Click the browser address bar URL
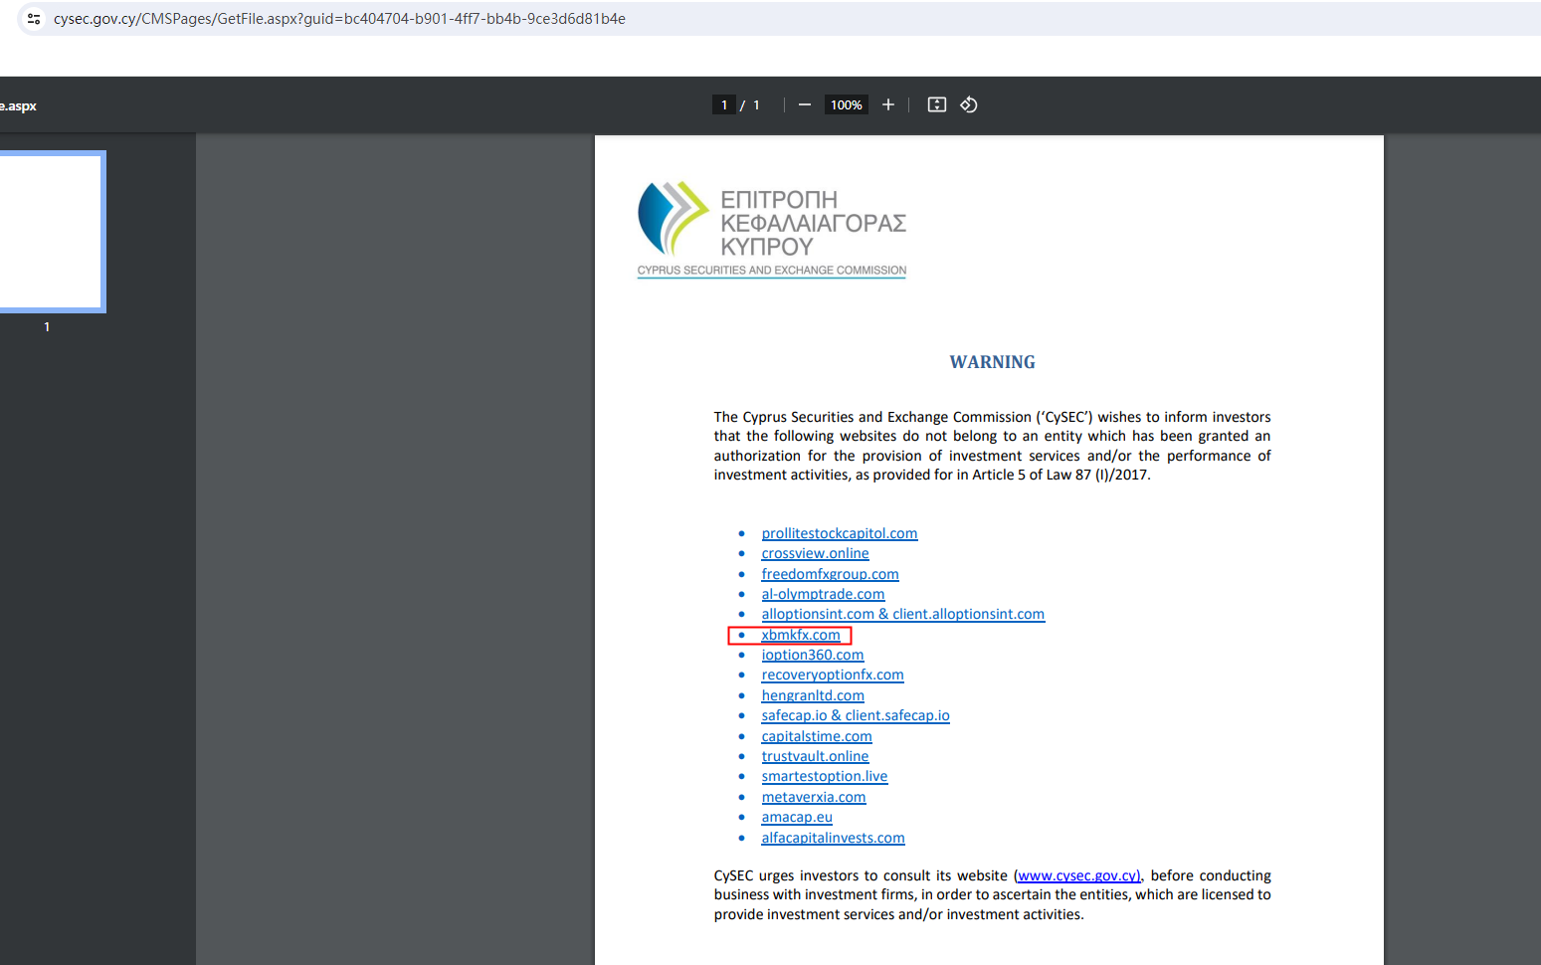Screen dimensions: 1541x965 point(339,19)
